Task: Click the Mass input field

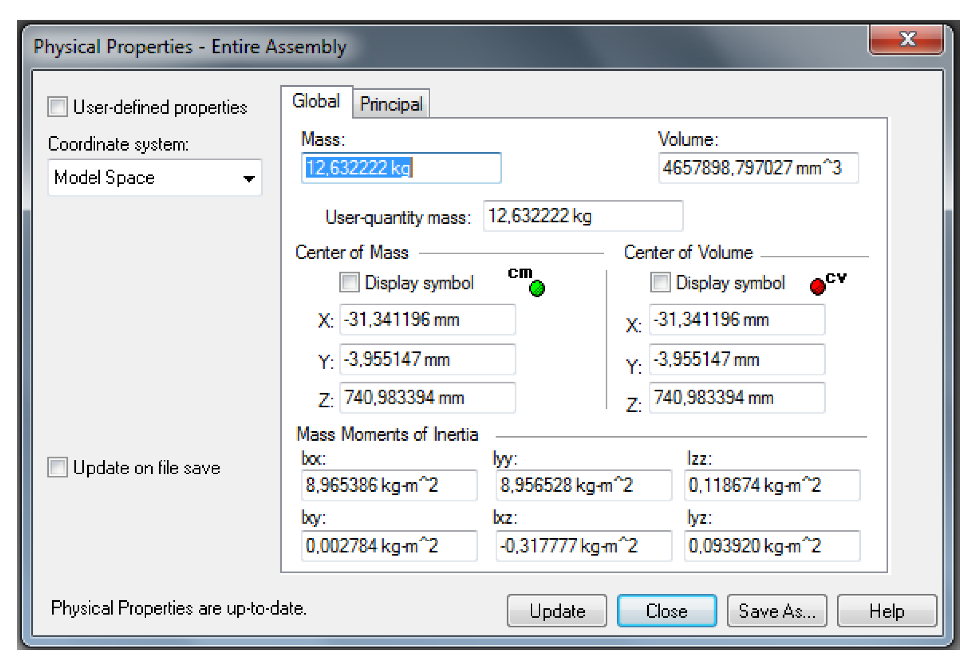Action: pyautogui.click(x=401, y=168)
